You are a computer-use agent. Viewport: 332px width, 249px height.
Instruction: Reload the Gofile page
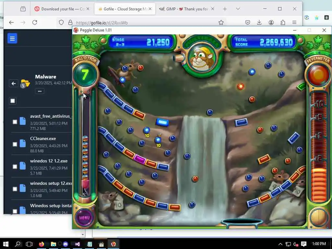click(x=35, y=22)
